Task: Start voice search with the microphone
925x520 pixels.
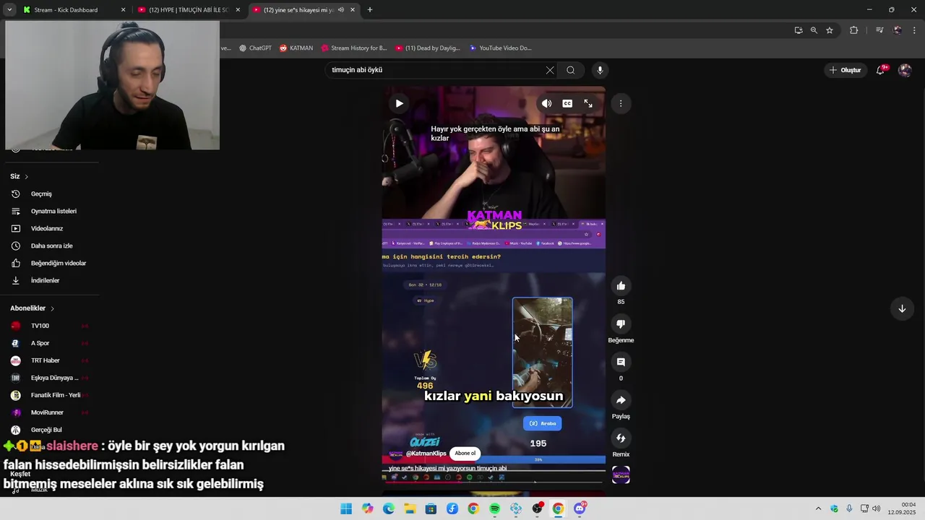Action: pos(600,70)
